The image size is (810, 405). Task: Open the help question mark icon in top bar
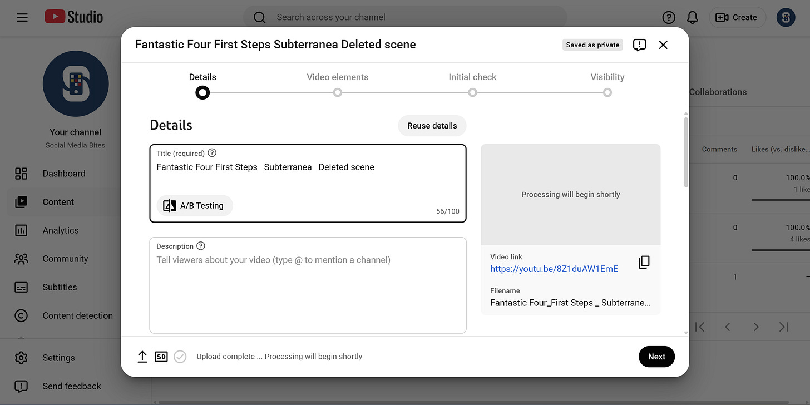click(669, 18)
